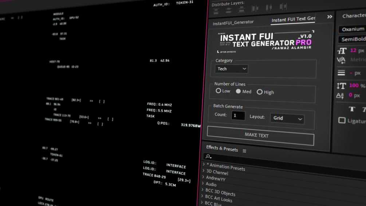
Task: Open the Character panel tab
Action: coord(354,16)
